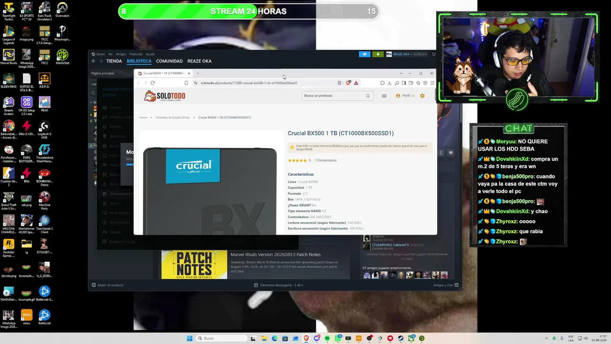Viewport: 611px width, 344px height.
Task: Open WhatsApp from the taskbar
Action: tap(338, 338)
